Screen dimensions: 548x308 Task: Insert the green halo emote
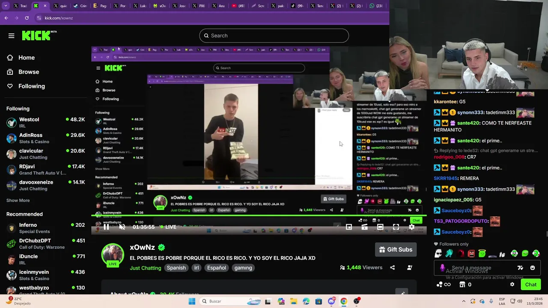pyautogui.click(x=482, y=253)
